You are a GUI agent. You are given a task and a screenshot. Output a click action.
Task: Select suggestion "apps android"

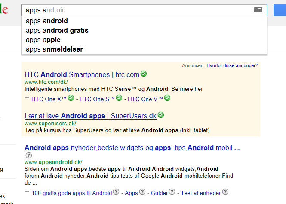144,21
